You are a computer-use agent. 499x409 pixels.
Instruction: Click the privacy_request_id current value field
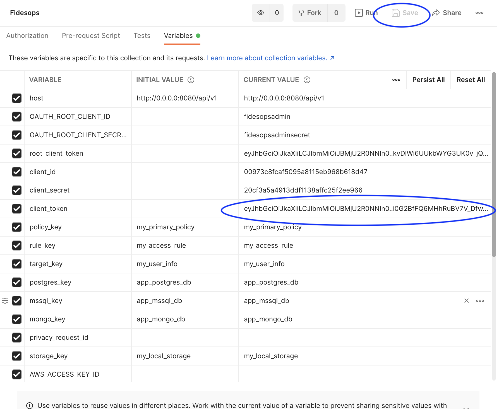[x=363, y=338]
